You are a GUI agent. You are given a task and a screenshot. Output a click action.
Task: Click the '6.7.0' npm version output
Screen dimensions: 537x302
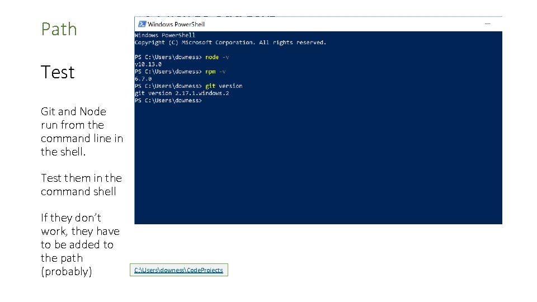(143, 79)
